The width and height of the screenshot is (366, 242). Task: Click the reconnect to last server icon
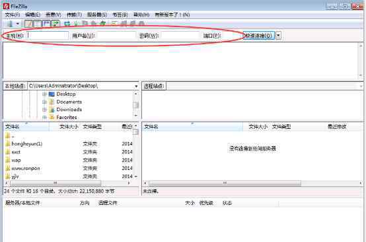(x=102, y=24)
